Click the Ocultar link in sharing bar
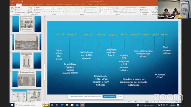This screenshot has width=191, height=107. (x=120, y=97)
